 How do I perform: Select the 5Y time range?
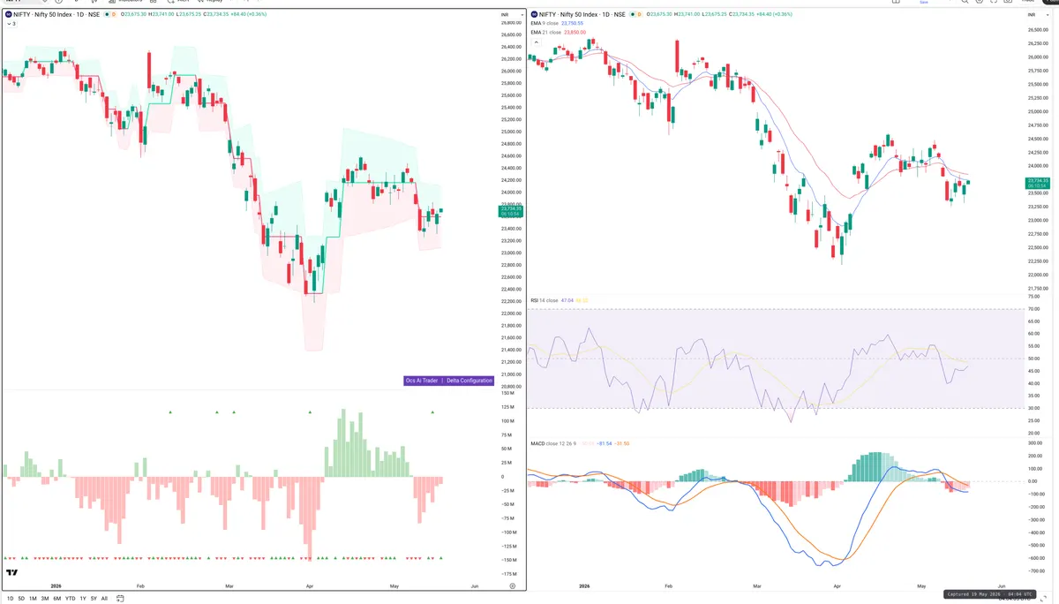click(x=94, y=599)
